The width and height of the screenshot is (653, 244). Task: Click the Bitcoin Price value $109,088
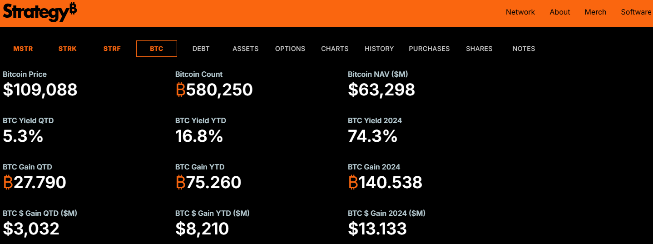click(40, 90)
